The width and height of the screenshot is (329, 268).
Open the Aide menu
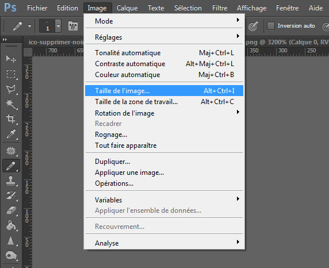tap(316, 8)
